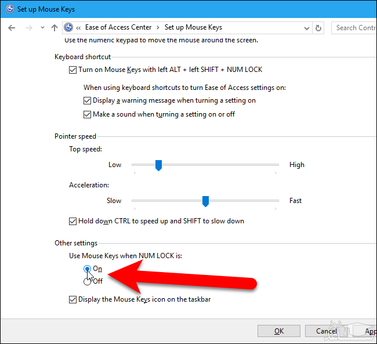The height and width of the screenshot is (344, 377).
Task: Select Set up Mouse Keys breadcrumb
Action: click(x=193, y=27)
